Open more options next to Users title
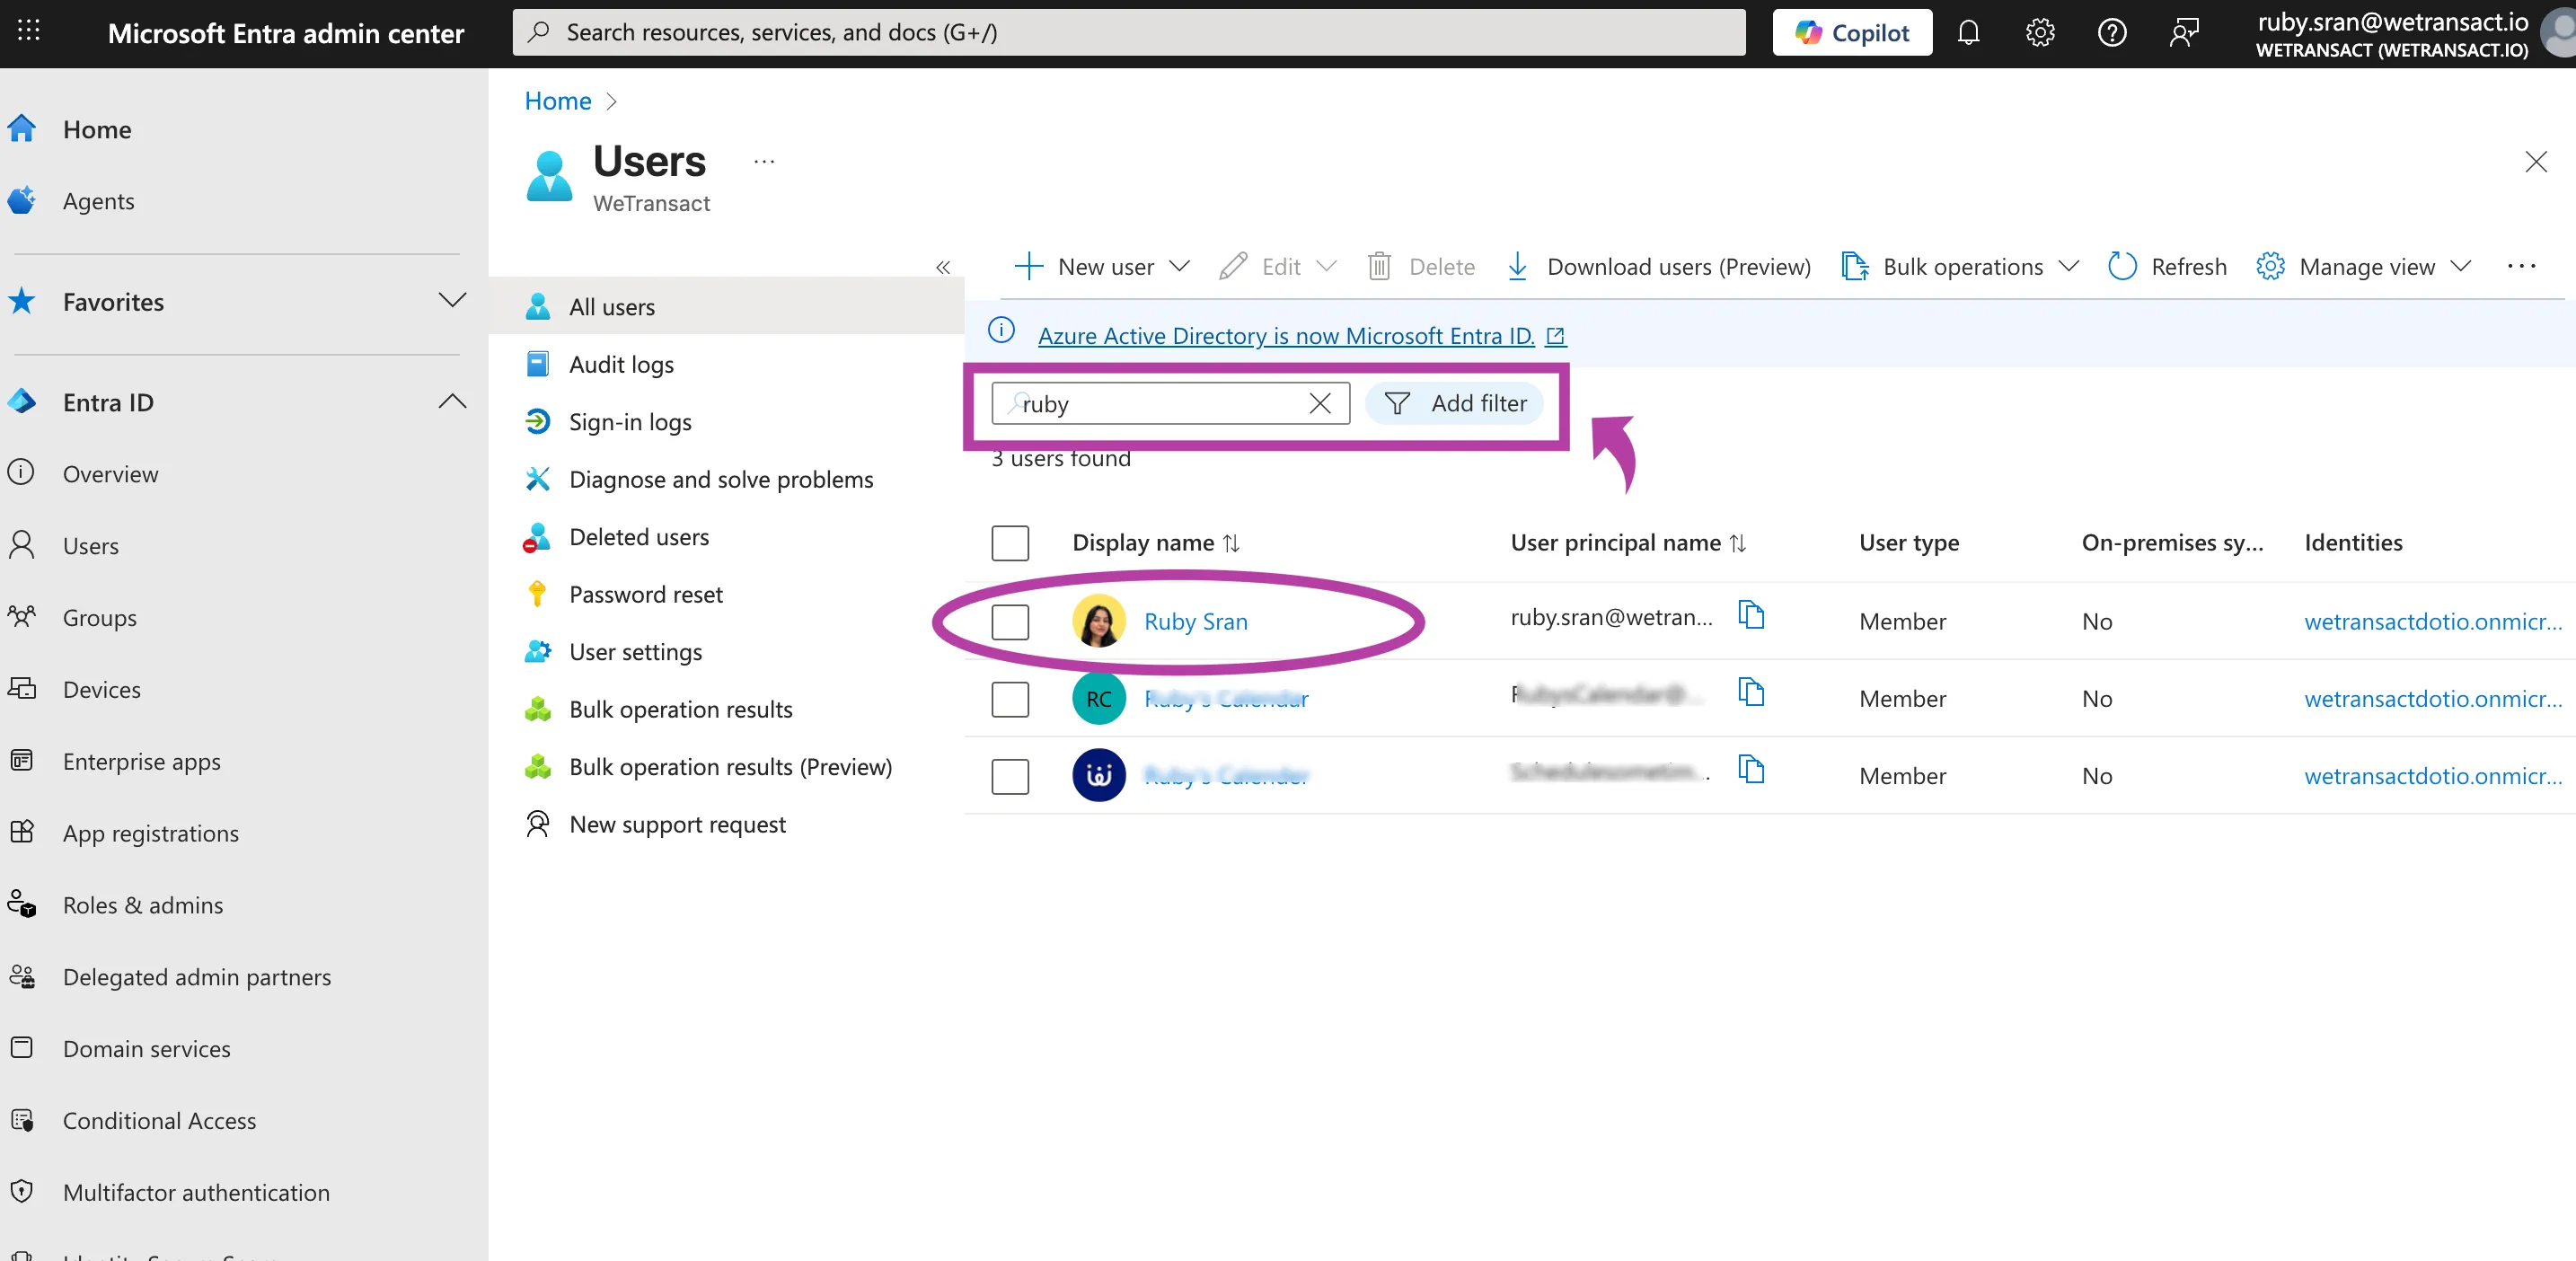Screen dimensions: 2576x1261 point(764,161)
